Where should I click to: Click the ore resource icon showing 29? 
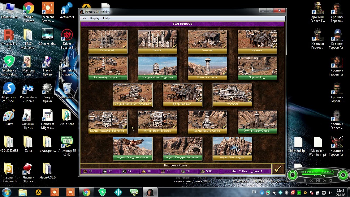coord(124,171)
